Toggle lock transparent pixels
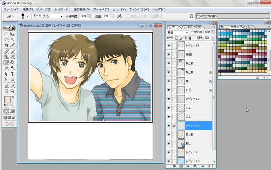271x170 pixels. coord(177,38)
